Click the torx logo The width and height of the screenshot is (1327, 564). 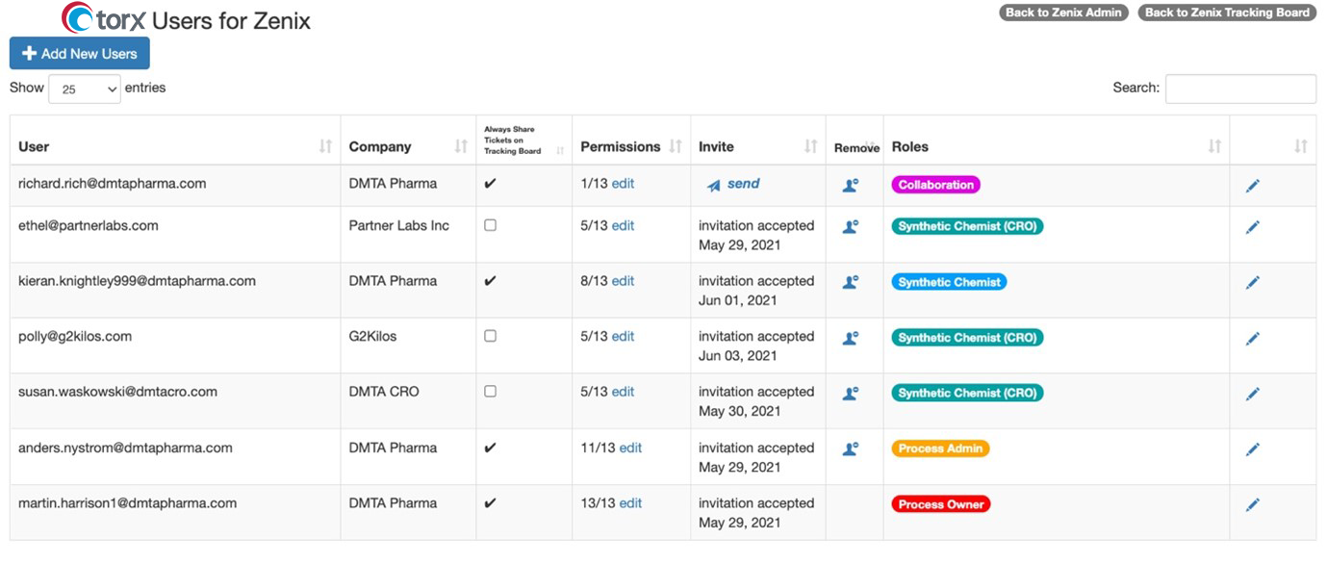point(104,19)
